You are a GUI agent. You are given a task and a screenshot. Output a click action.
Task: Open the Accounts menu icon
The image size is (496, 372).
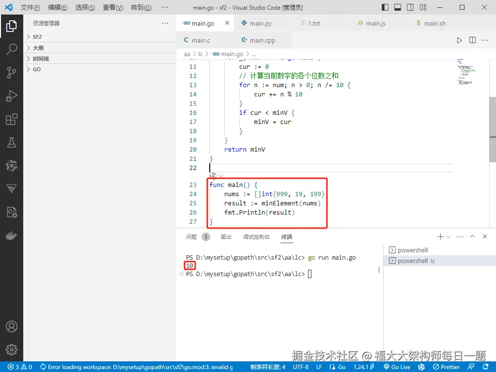click(x=12, y=326)
